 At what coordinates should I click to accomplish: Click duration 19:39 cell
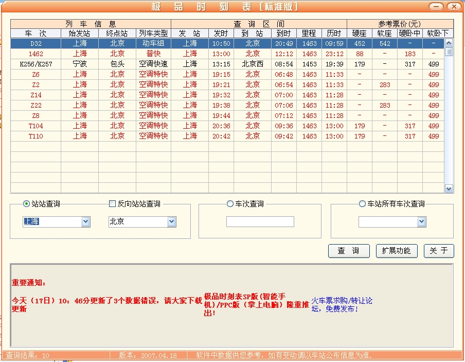click(x=334, y=64)
